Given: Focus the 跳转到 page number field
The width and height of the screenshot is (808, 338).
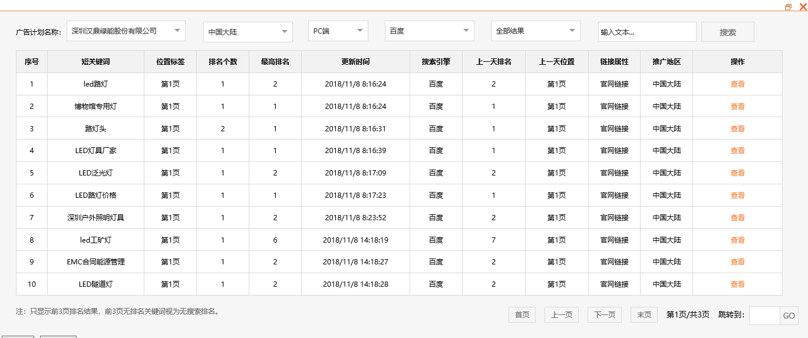Looking at the screenshot, I should coord(764,316).
